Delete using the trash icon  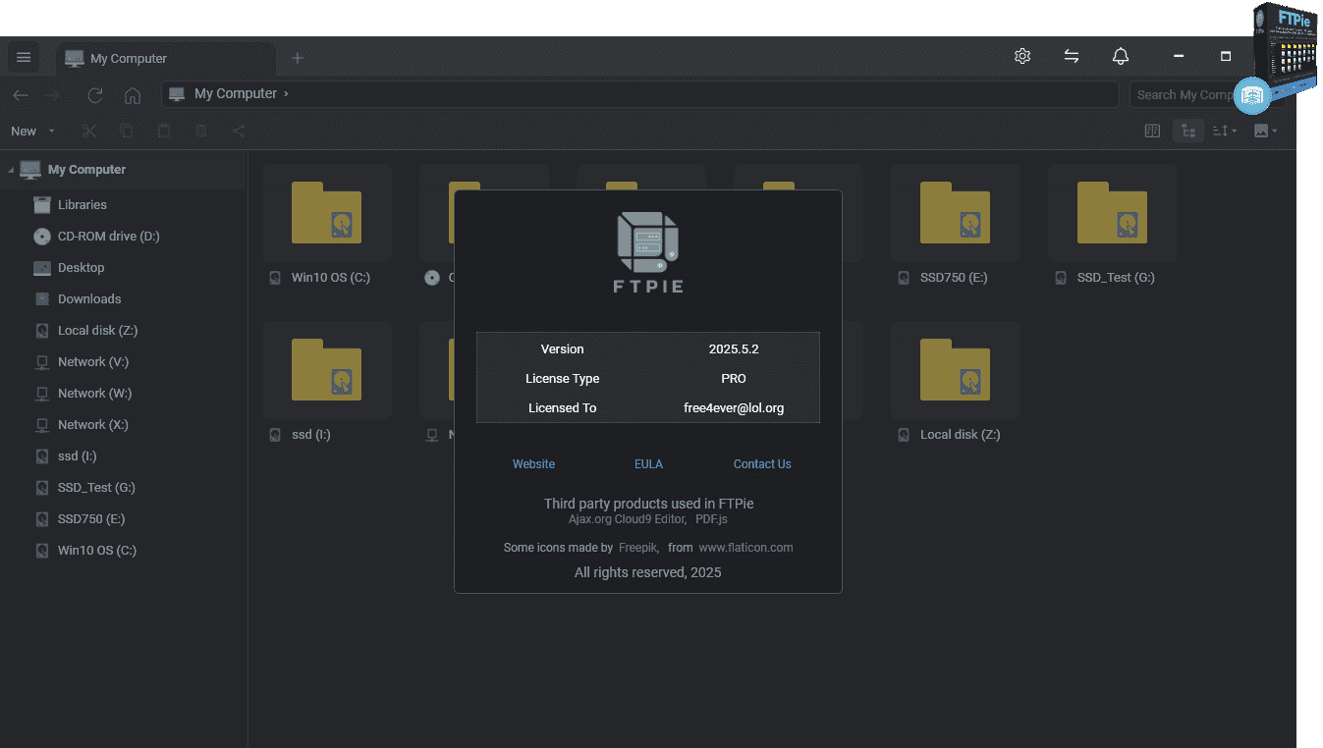click(x=201, y=131)
